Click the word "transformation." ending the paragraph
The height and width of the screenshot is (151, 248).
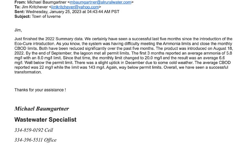pyautogui.click(x=28, y=72)
